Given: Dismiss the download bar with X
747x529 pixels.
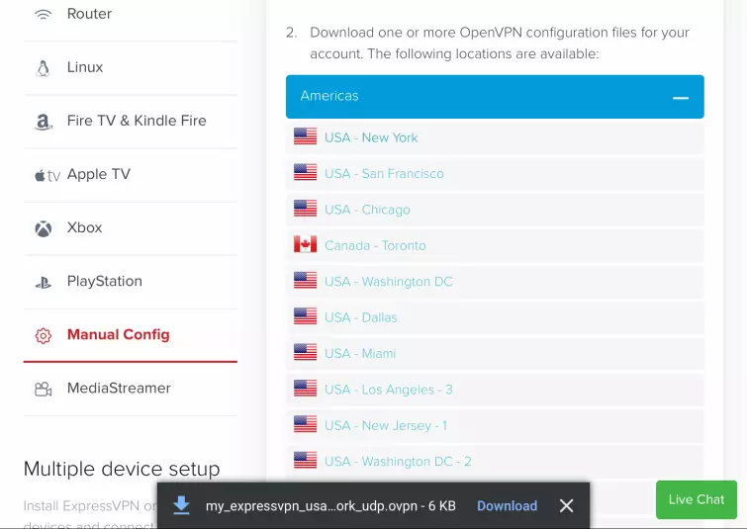Looking at the screenshot, I should pos(566,505).
